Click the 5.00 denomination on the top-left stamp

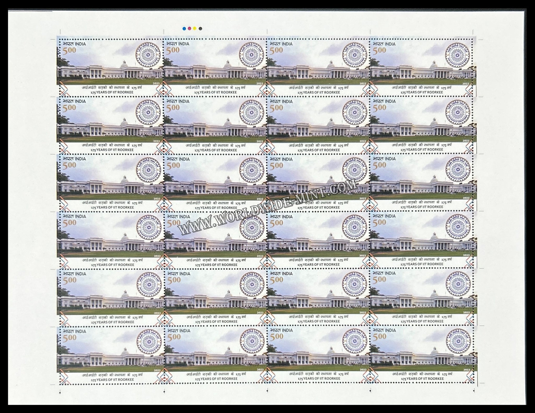(69, 50)
